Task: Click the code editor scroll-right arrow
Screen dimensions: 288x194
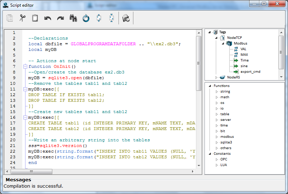Action: 192,171
